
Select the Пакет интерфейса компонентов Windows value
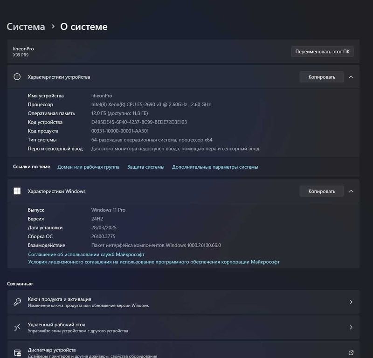point(156,245)
